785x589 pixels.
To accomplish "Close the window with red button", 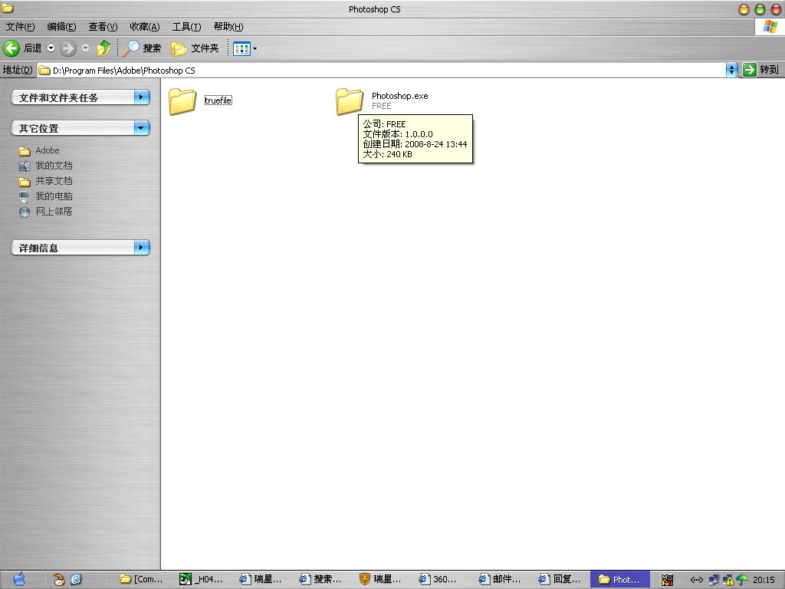I will click(776, 9).
